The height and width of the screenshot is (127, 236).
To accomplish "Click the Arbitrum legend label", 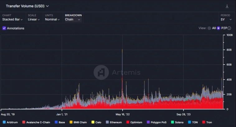I will pyautogui.click(x=12, y=122).
